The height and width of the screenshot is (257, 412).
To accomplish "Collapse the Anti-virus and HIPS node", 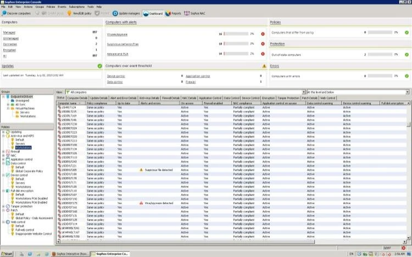I will (3, 136).
